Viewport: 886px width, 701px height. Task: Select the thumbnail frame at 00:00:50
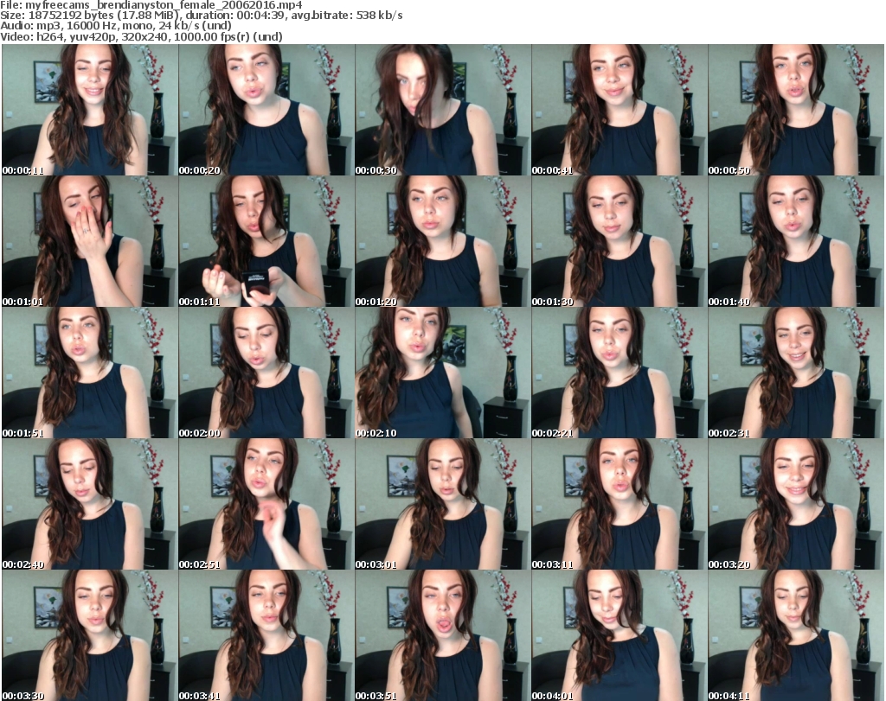point(796,110)
